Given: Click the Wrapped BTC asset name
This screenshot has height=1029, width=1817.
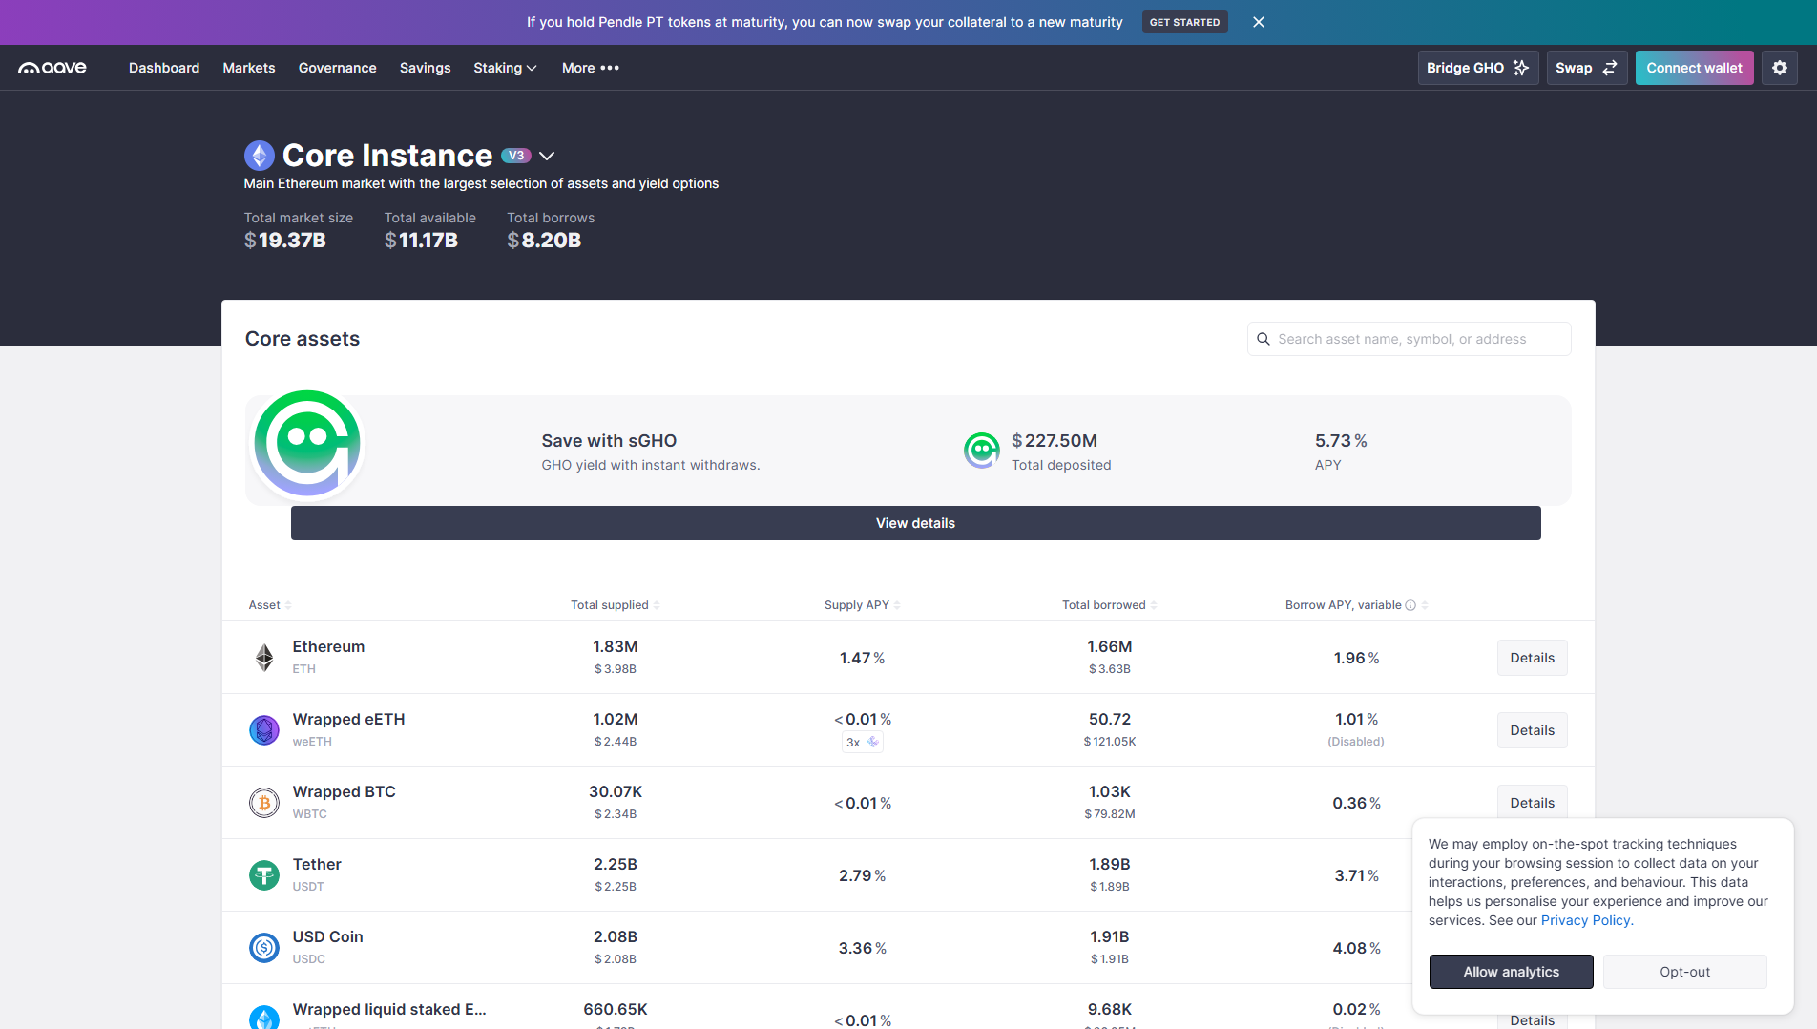Looking at the screenshot, I should (x=345, y=791).
